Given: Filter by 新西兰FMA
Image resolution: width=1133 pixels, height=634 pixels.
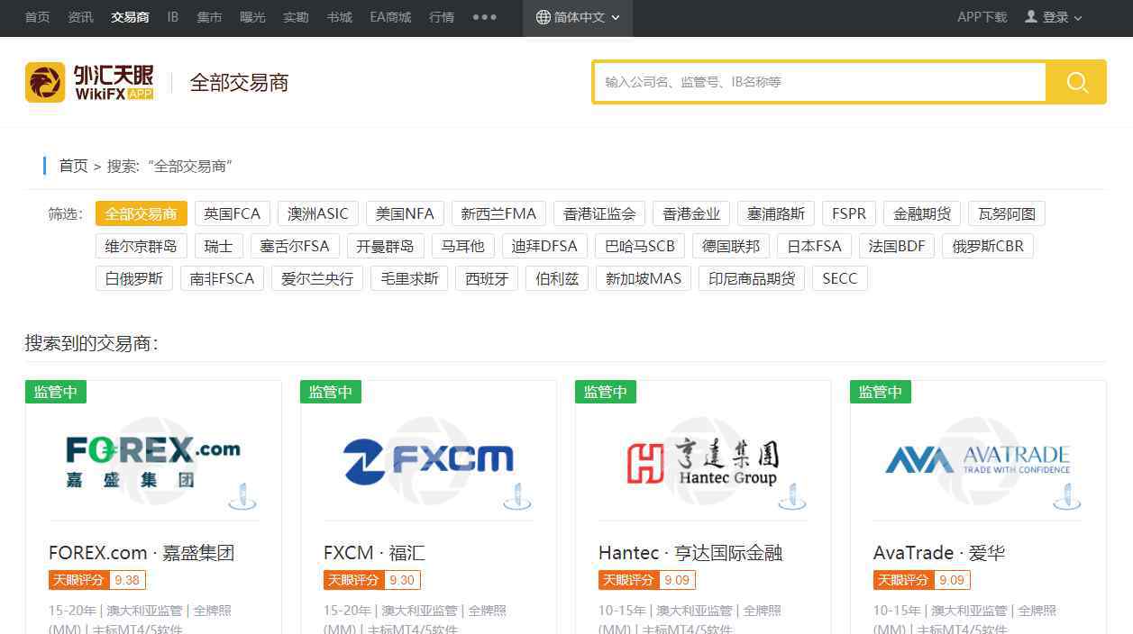Looking at the screenshot, I should [x=498, y=213].
